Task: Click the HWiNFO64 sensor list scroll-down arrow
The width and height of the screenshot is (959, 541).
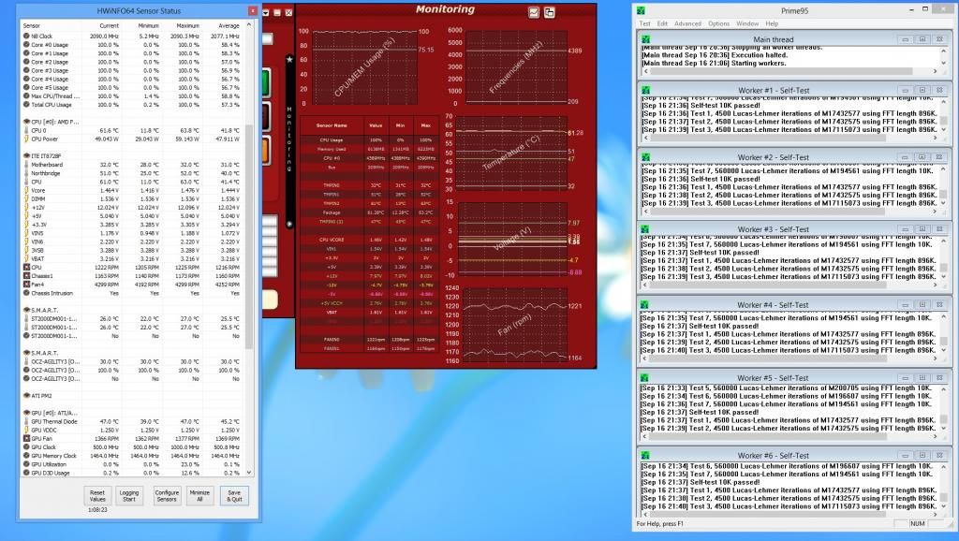Action: (249, 472)
